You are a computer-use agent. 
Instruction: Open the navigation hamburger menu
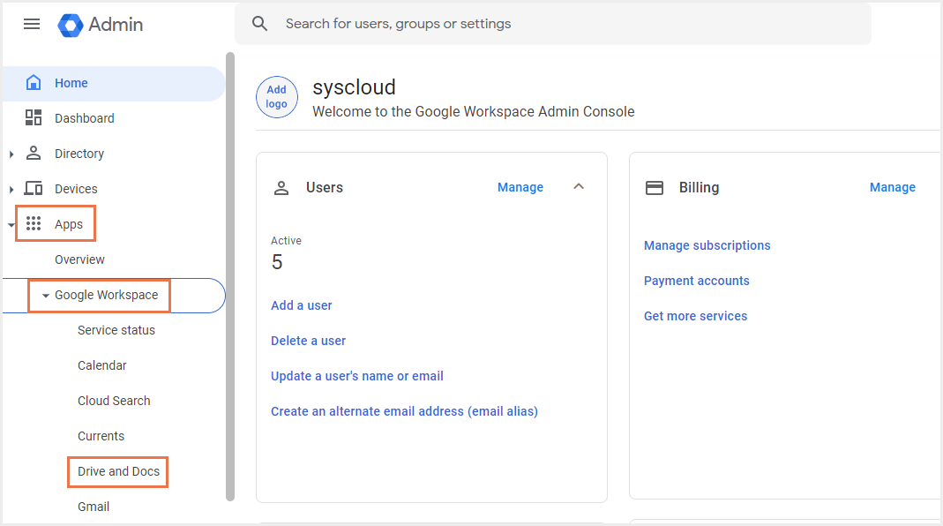[32, 24]
